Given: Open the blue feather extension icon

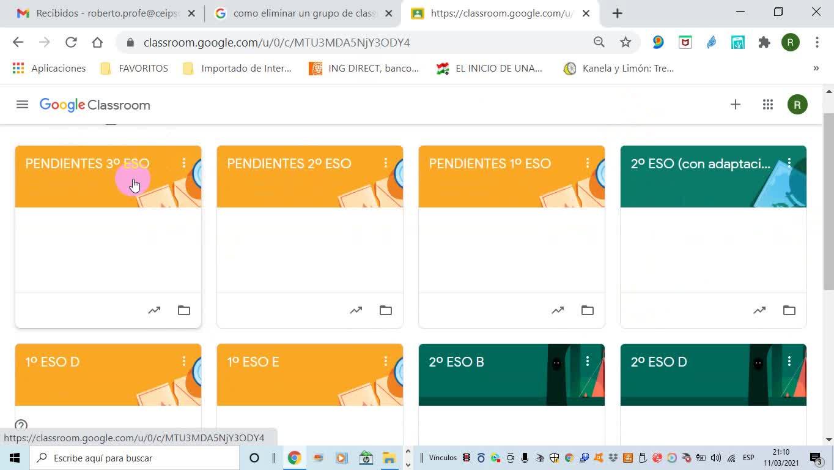Looking at the screenshot, I should click(x=712, y=42).
